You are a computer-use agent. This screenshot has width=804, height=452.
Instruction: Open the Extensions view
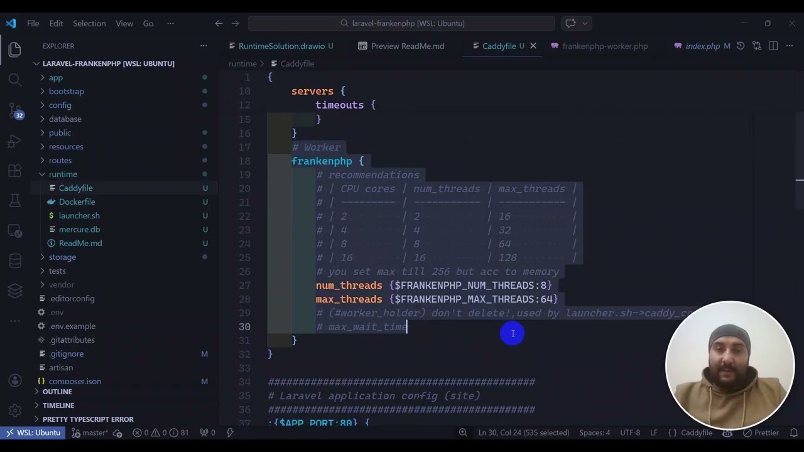(15, 171)
